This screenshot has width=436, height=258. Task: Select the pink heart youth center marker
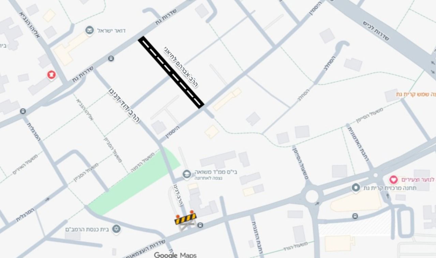(394, 179)
